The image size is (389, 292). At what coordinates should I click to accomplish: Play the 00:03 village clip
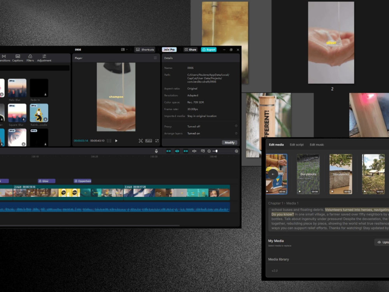365,192
